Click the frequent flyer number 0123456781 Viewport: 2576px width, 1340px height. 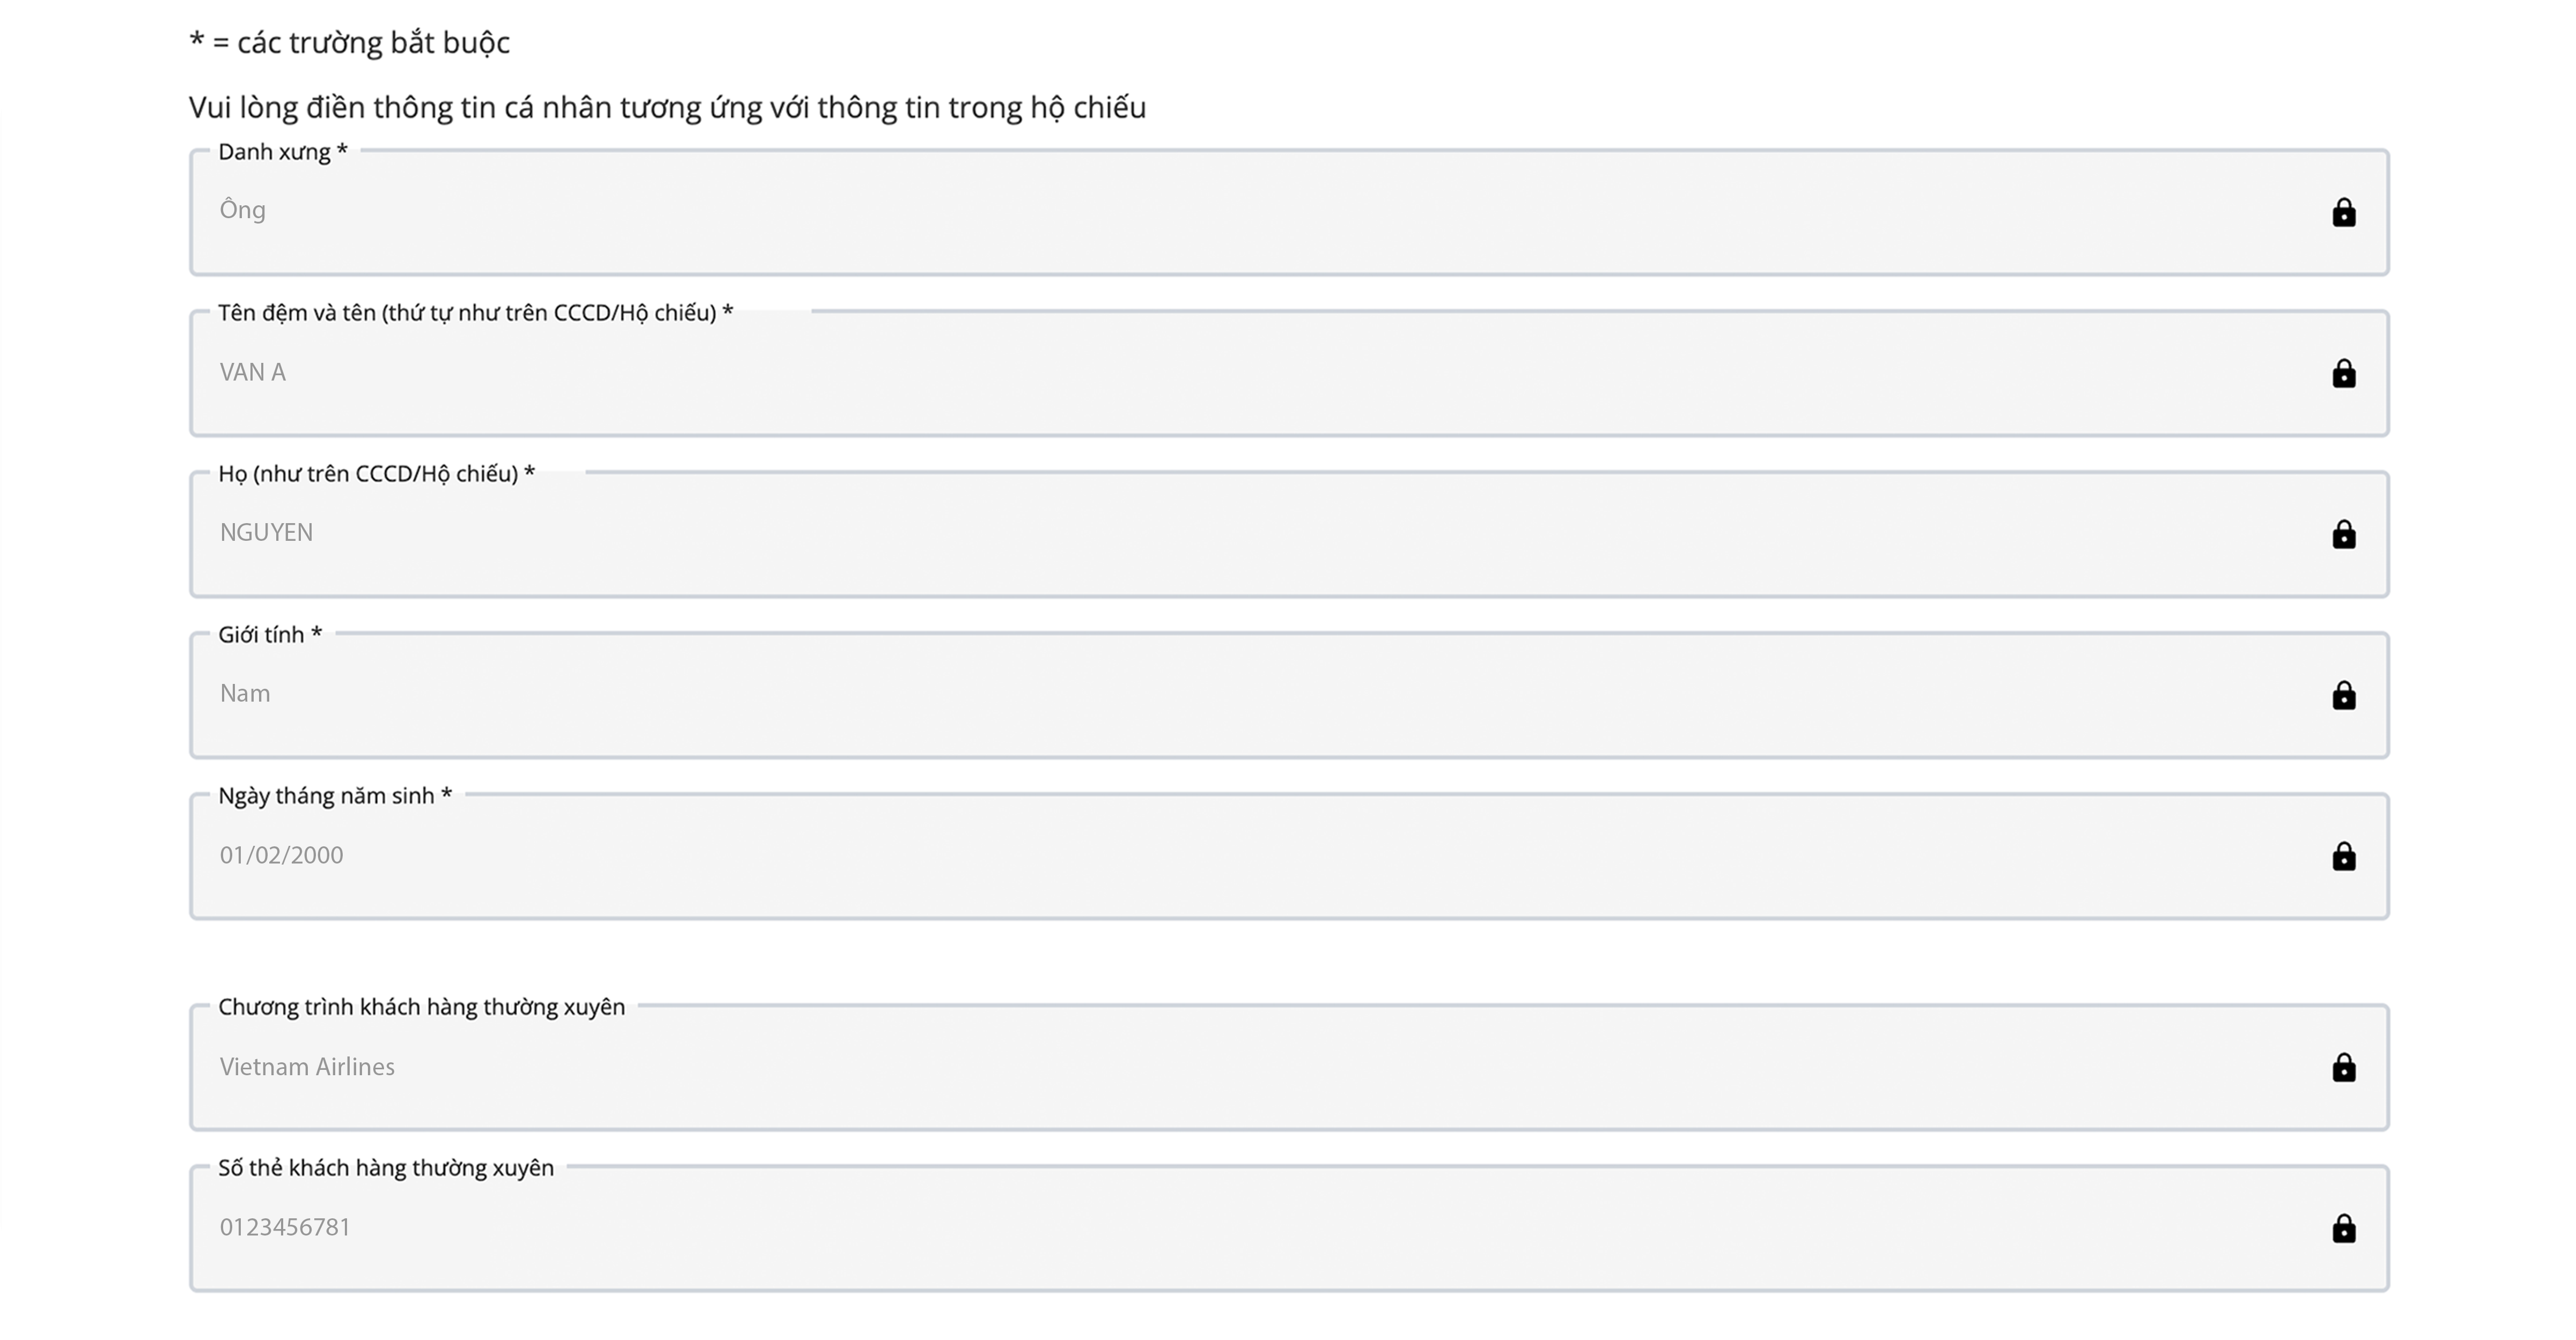(x=285, y=1227)
